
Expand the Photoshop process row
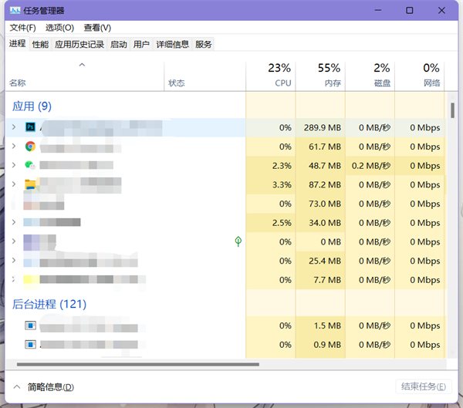(x=14, y=127)
